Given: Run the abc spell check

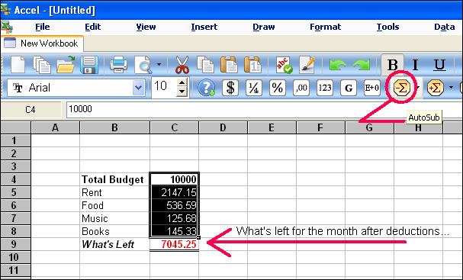Looking at the screenshot, I should (x=284, y=64).
